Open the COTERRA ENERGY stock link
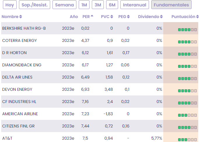Image resolution: width=200 pixels, height=142 pixels. (20, 40)
